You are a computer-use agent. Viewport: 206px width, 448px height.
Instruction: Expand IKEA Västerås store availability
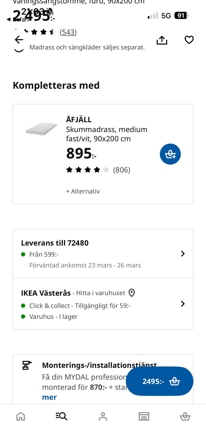183,304
